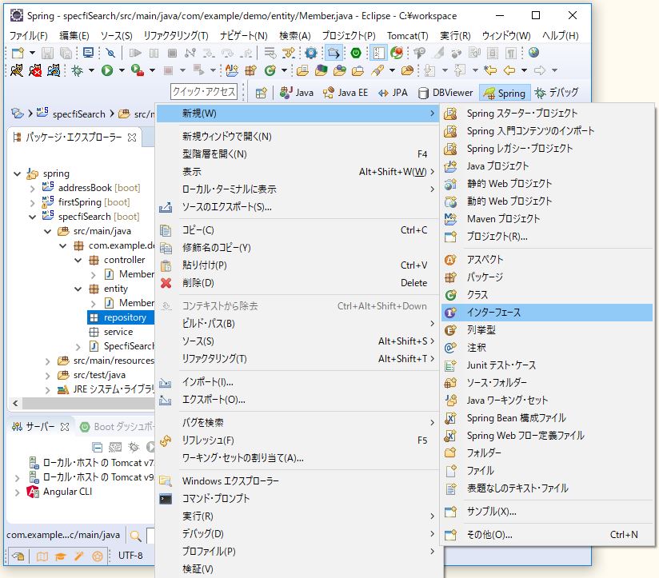Screen dimensions: 659x578
Task: Click the green Class icon in New submenu
Action: 450,295
